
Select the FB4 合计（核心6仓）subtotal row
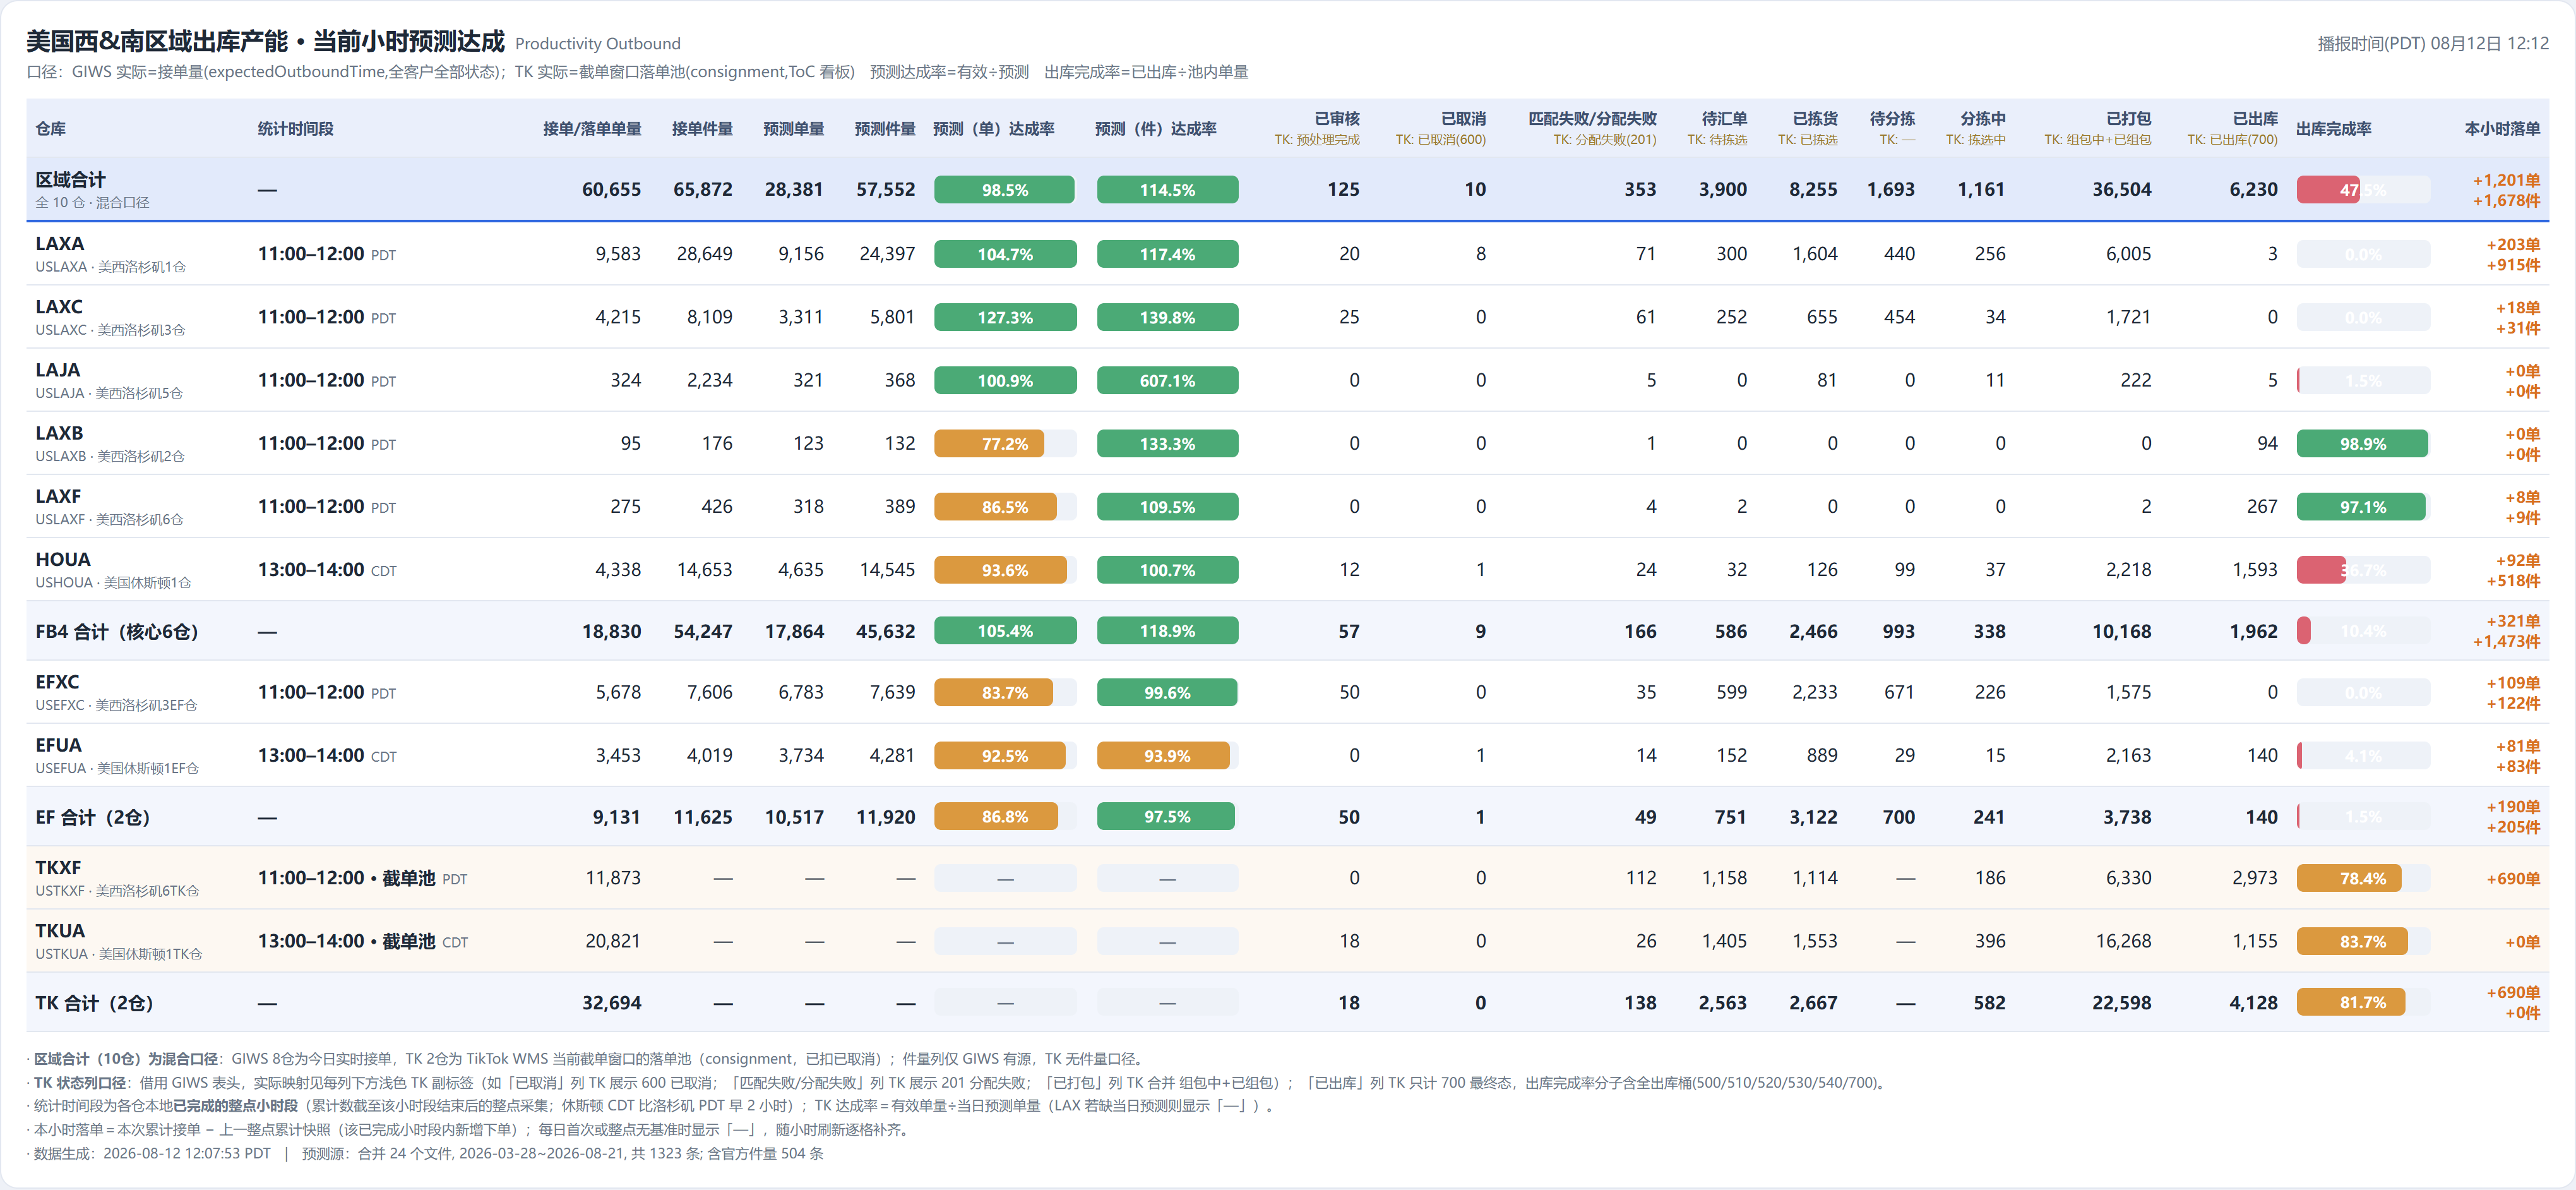[x=1287, y=631]
